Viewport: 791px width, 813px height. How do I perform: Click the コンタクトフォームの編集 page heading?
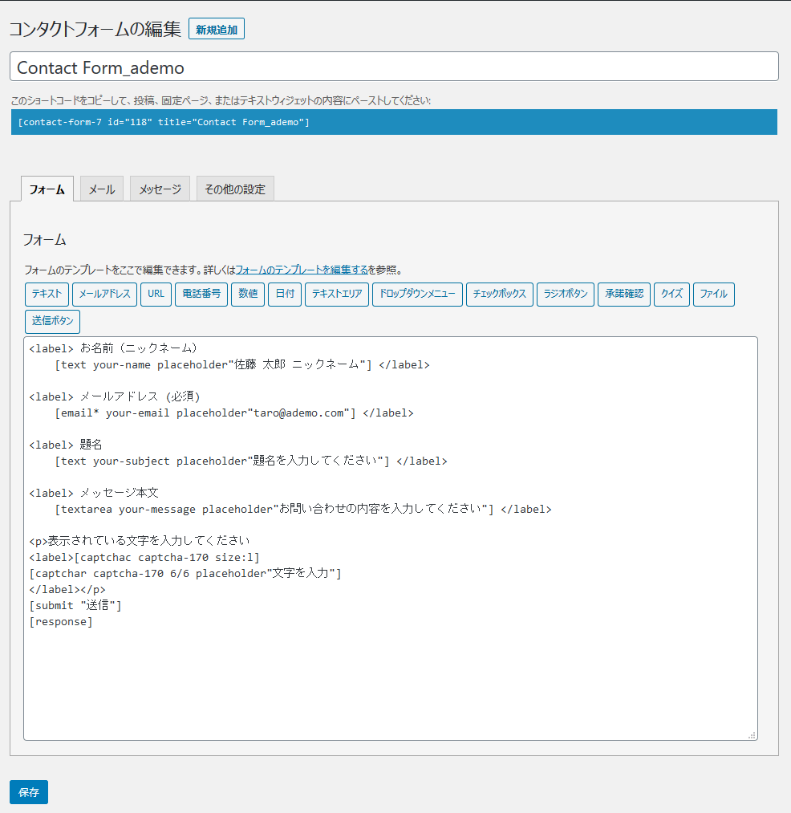95,29
